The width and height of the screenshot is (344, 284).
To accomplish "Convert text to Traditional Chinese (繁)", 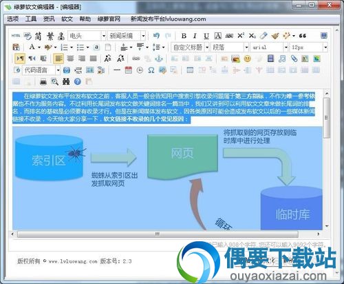I will point(50,36).
